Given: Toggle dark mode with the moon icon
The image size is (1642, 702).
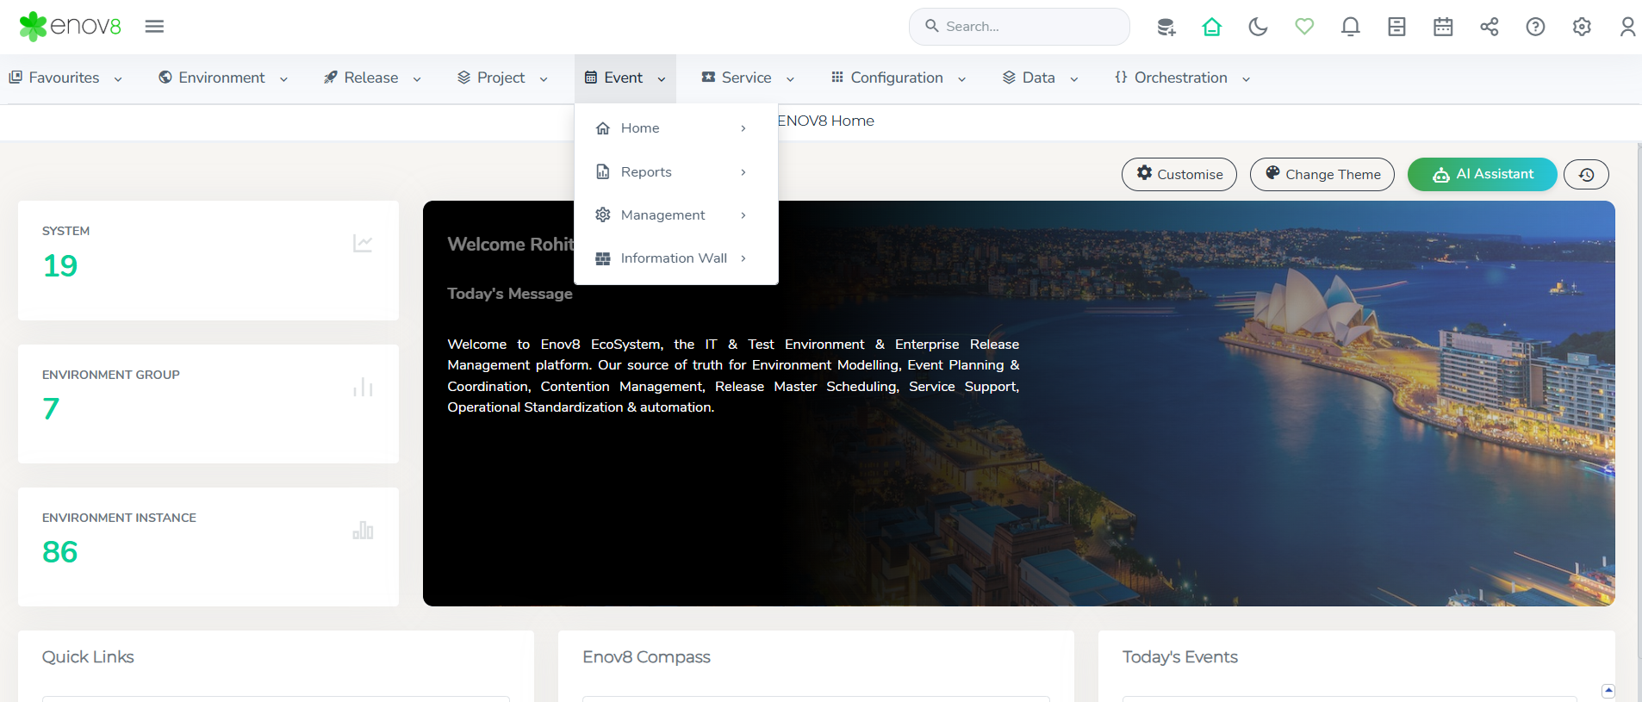Looking at the screenshot, I should [1258, 27].
